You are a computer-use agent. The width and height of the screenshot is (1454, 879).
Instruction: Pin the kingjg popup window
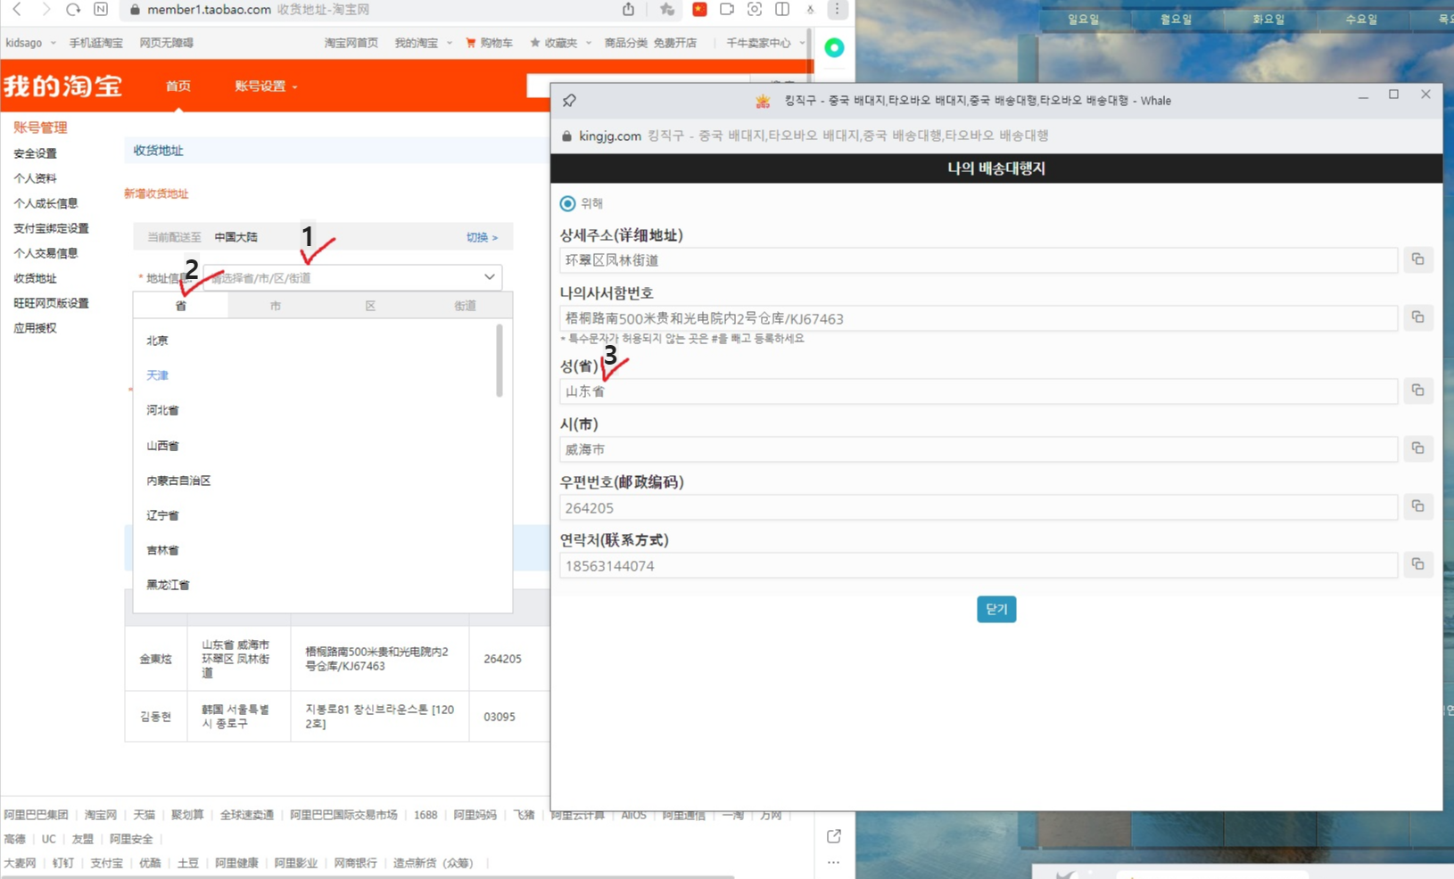pos(569,101)
